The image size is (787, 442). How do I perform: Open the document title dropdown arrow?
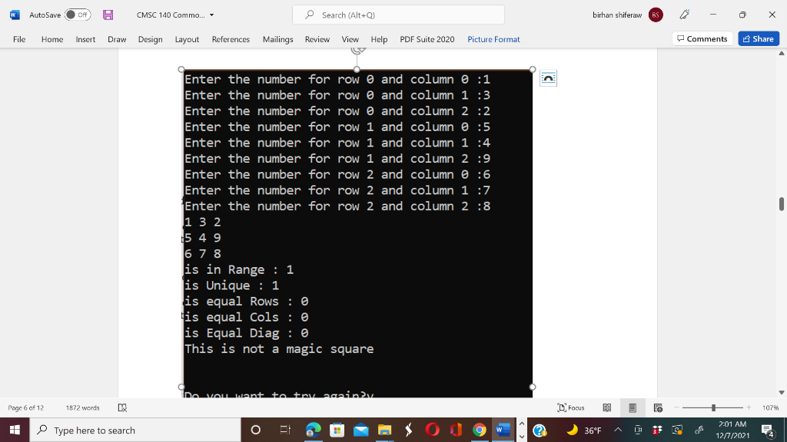click(x=211, y=15)
